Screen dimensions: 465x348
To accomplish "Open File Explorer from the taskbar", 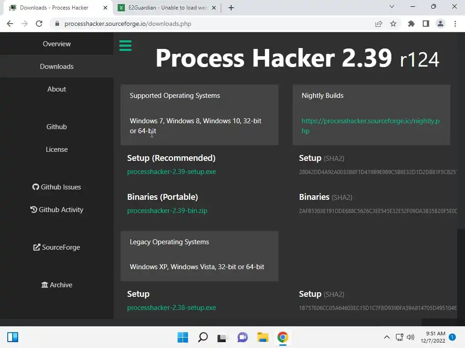I will [x=263, y=337].
